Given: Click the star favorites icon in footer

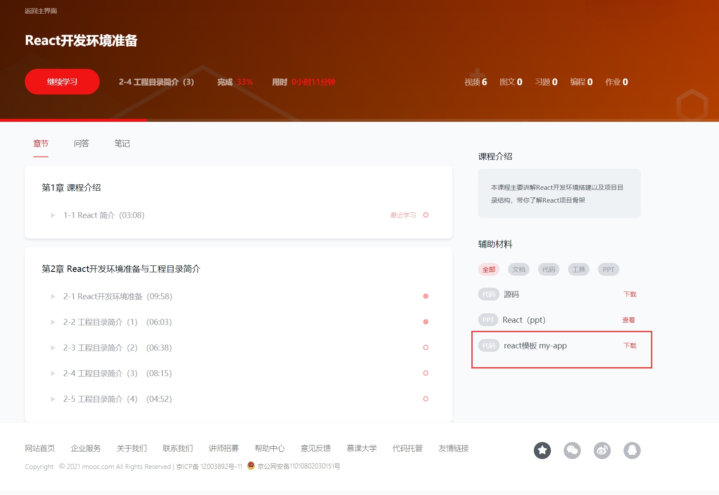Looking at the screenshot, I should tap(542, 450).
